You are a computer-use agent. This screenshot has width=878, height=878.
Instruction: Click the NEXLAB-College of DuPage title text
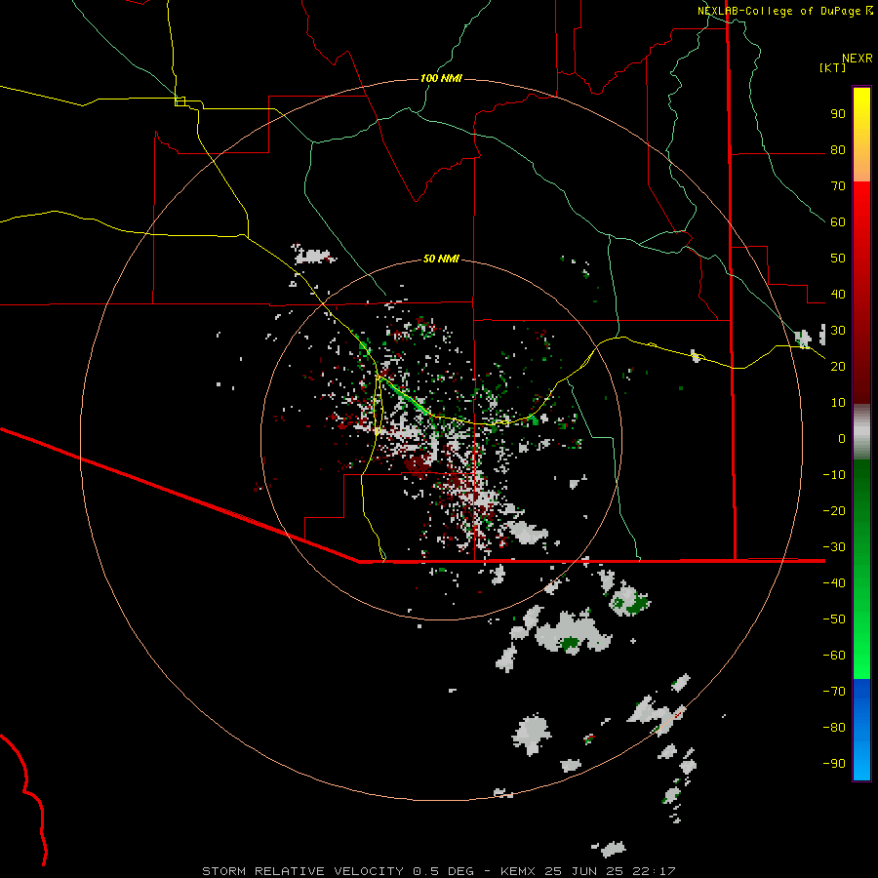(x=779, y=11)
